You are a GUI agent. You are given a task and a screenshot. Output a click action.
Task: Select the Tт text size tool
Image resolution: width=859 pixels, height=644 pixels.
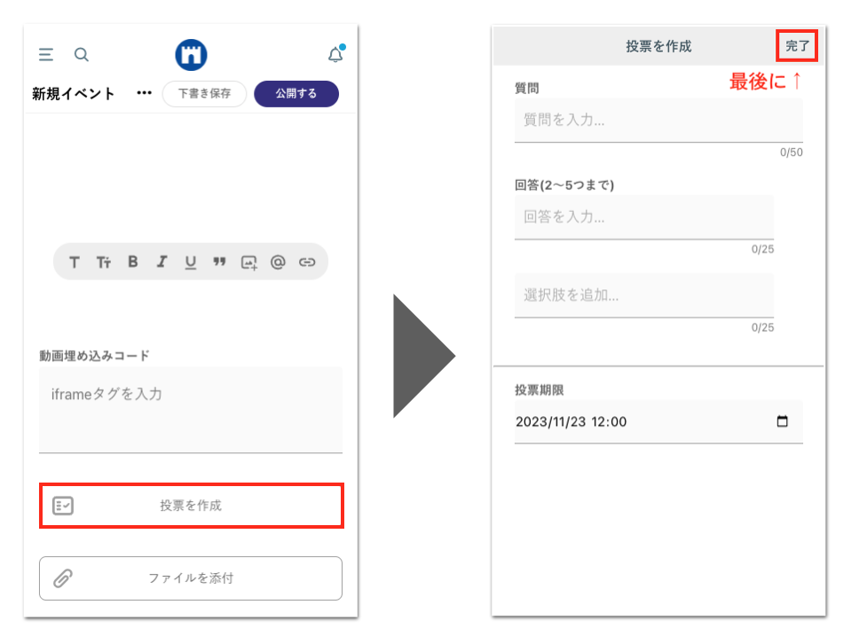(x=104, y=263)
